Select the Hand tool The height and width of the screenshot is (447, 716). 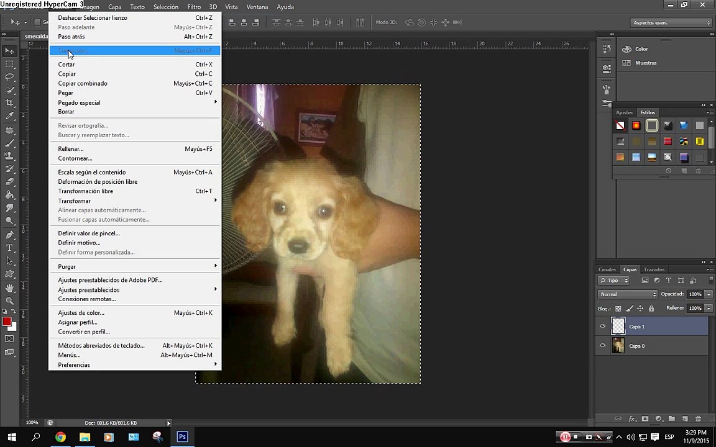[9, 288]
